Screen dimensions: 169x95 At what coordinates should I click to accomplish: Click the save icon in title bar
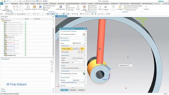pos(5,1)
